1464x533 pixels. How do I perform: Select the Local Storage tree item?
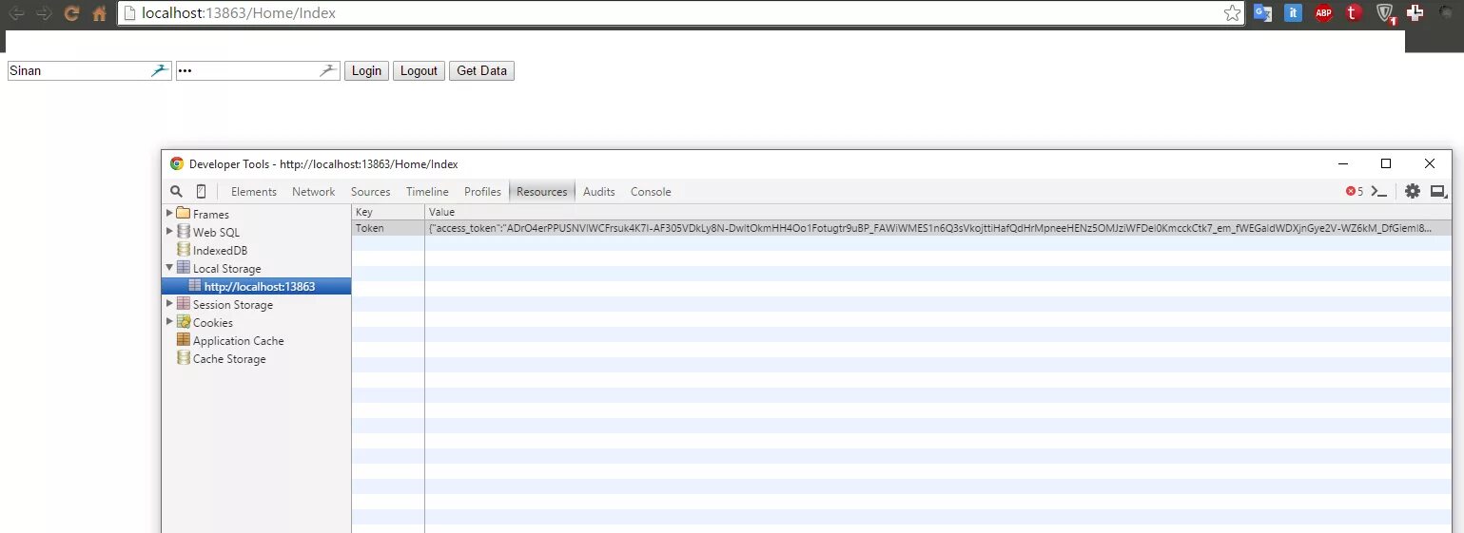(226, 269)
